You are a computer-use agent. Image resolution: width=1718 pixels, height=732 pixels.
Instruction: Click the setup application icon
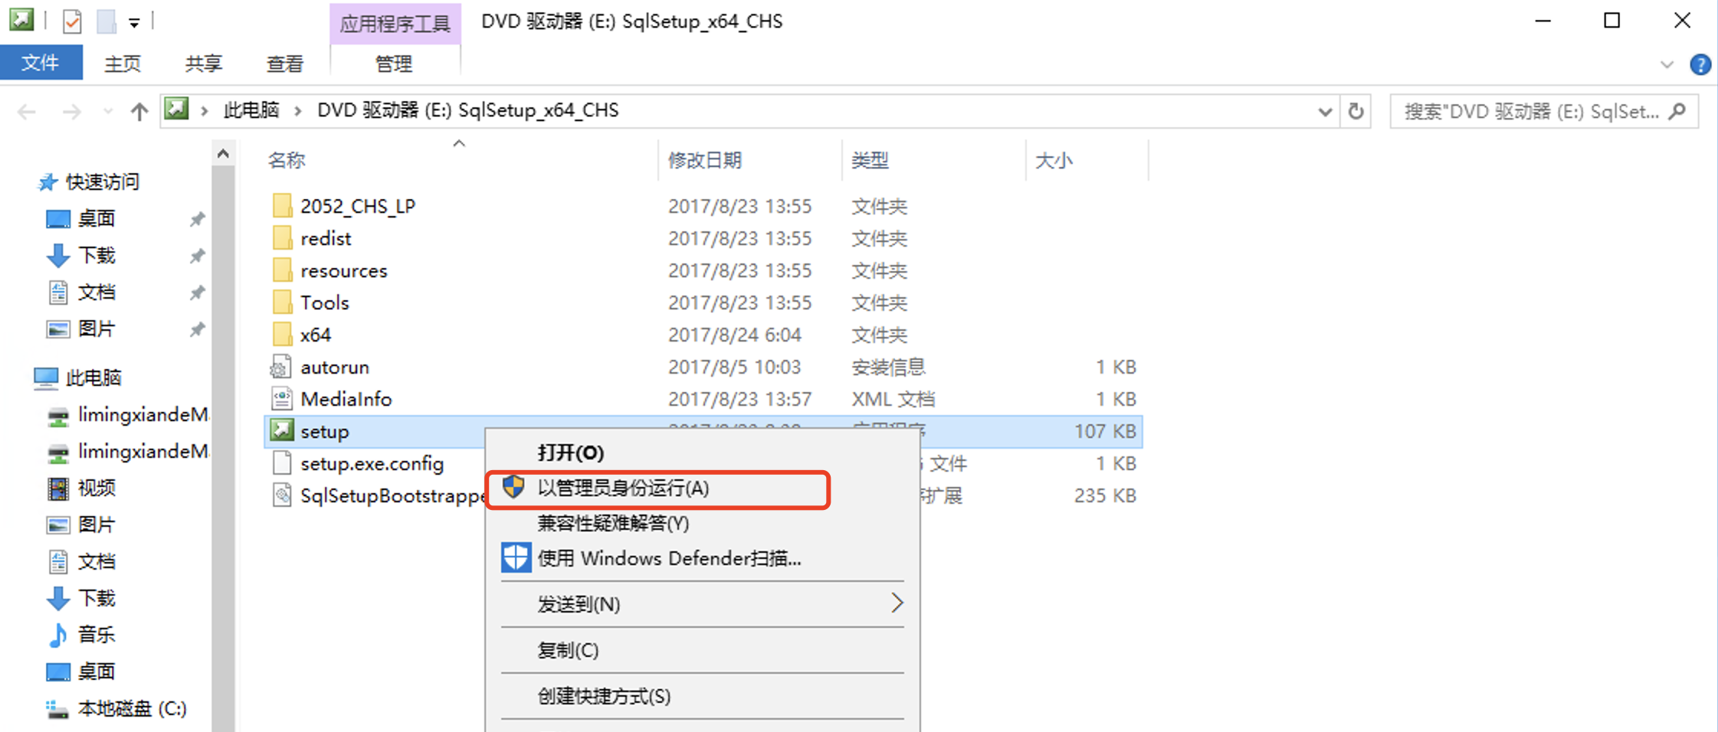[x=282, y=431]
